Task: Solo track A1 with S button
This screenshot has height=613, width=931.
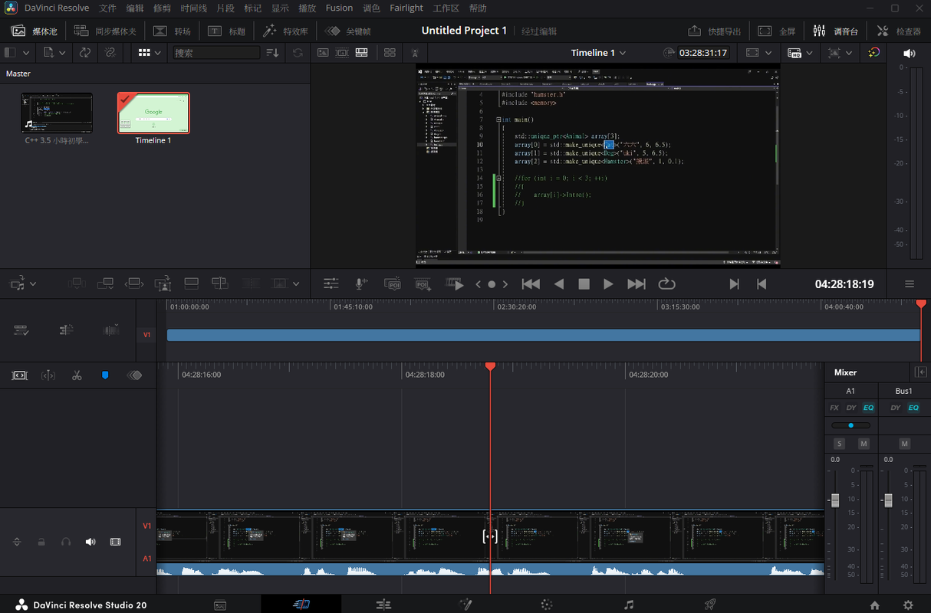Action: 839,444
